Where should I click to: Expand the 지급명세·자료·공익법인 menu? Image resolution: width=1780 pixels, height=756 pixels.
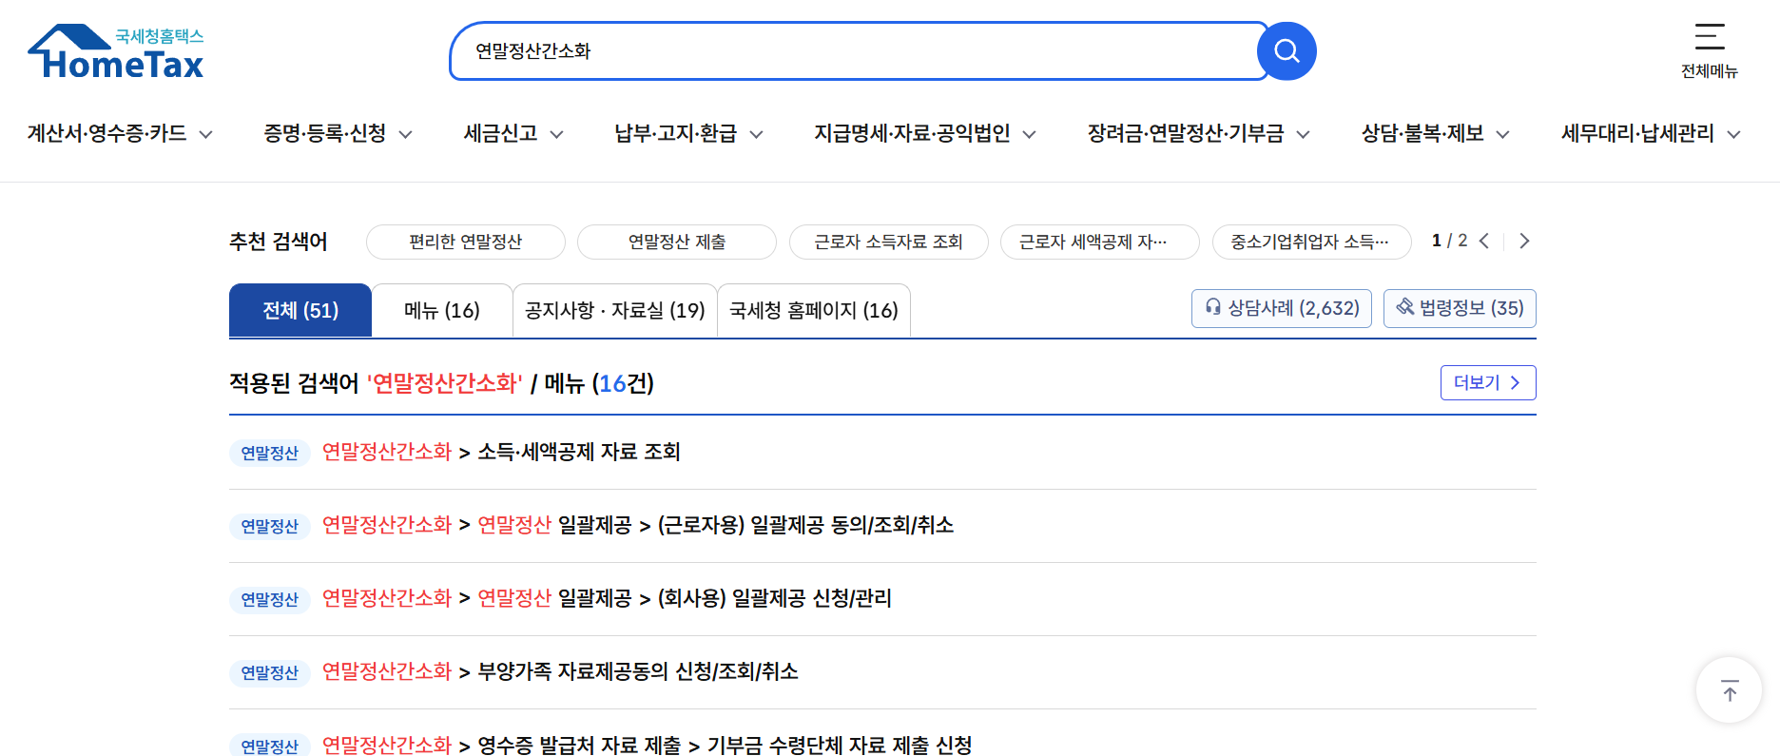tap(924, 134)
